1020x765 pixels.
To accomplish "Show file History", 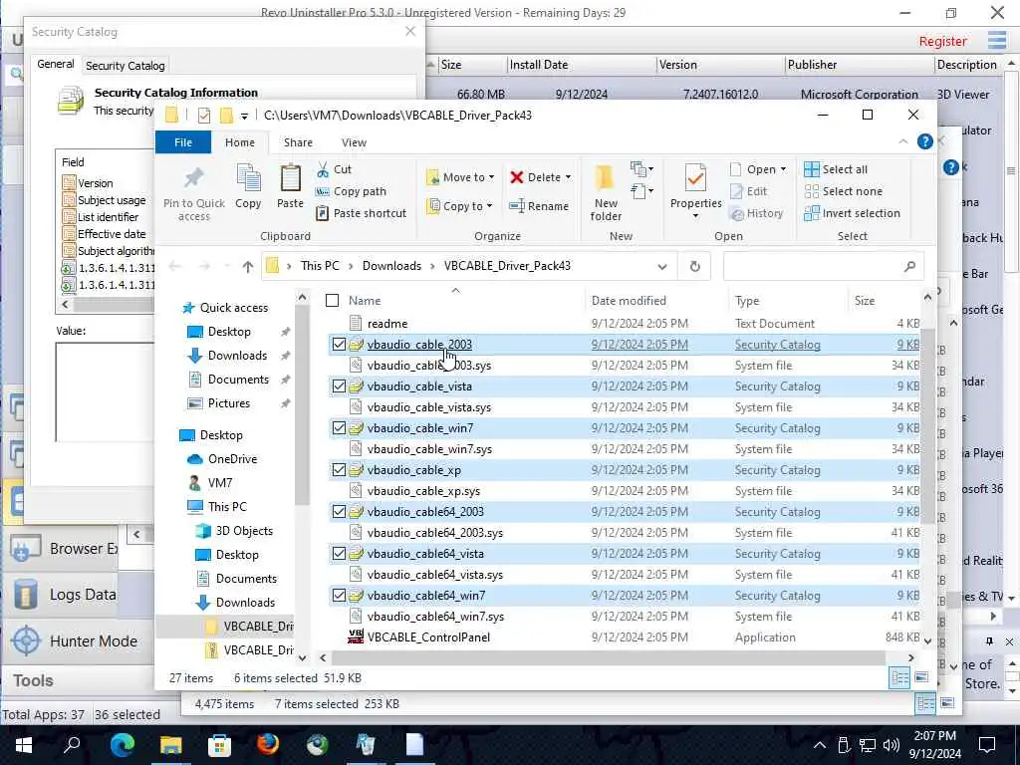I will (x=757, y=213).
